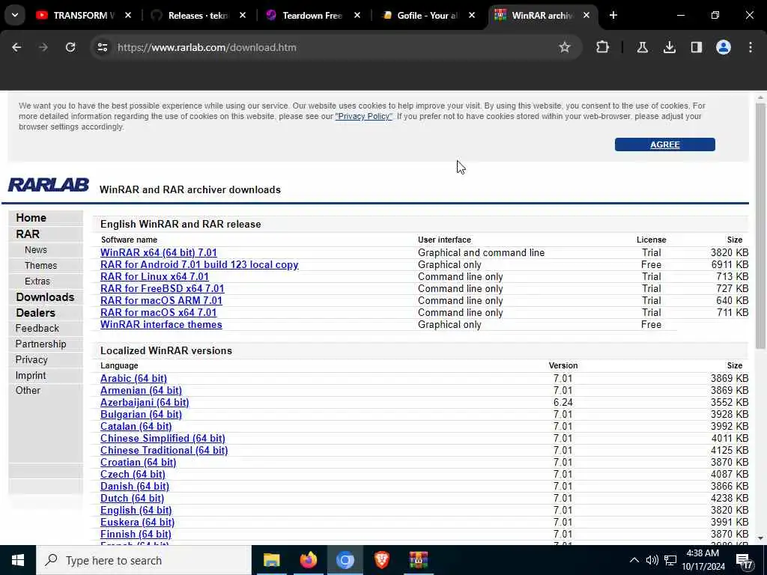Close the Gofile tab
This screenshot has height=575, width=767.
coord(472,15)
